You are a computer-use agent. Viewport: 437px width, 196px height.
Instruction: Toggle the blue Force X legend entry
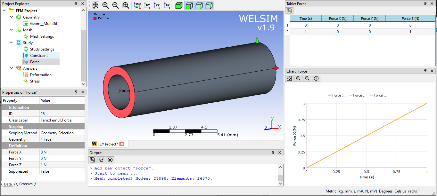point(337,95)
